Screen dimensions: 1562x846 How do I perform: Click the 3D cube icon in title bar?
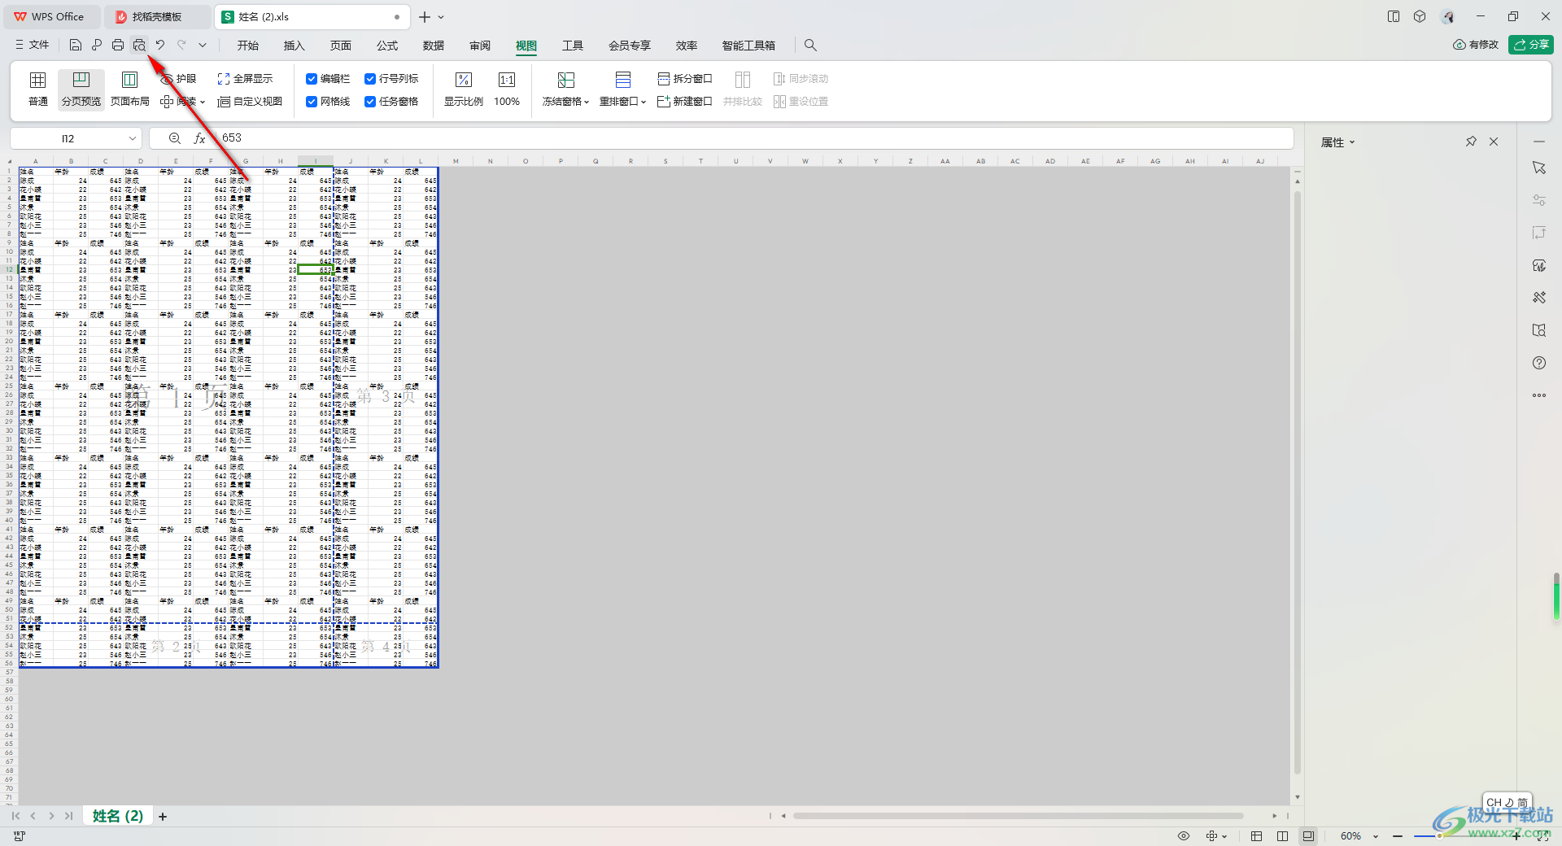(x=1420, y=16)
